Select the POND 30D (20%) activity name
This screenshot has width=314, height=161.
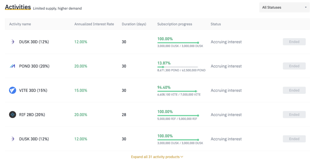point(34,66)
